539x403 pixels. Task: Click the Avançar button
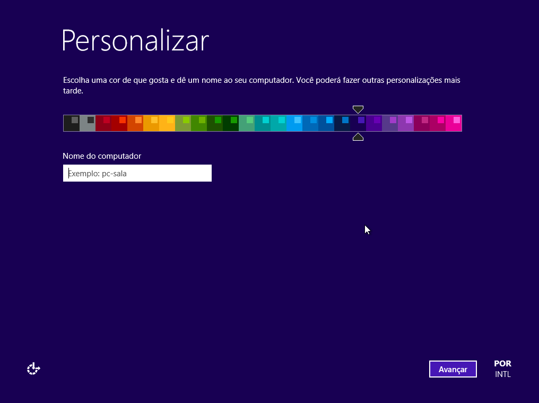453,369
